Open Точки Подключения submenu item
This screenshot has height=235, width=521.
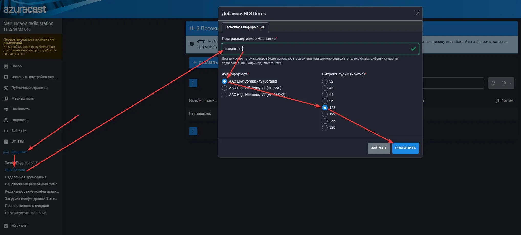(x=22, y=163)
